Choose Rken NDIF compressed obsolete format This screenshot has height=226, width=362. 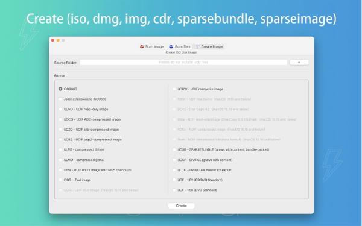point(226,140)
